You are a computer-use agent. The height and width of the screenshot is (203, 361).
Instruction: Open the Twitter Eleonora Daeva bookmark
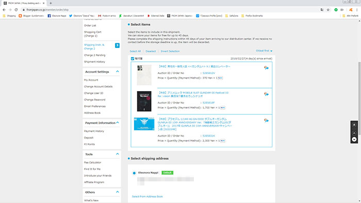tap(81, 16)
